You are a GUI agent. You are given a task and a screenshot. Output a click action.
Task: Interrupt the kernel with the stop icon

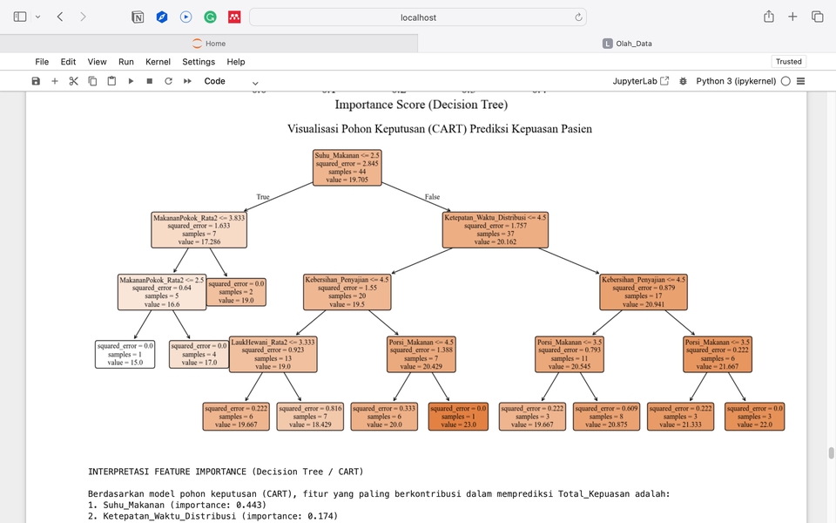(150, 81)
